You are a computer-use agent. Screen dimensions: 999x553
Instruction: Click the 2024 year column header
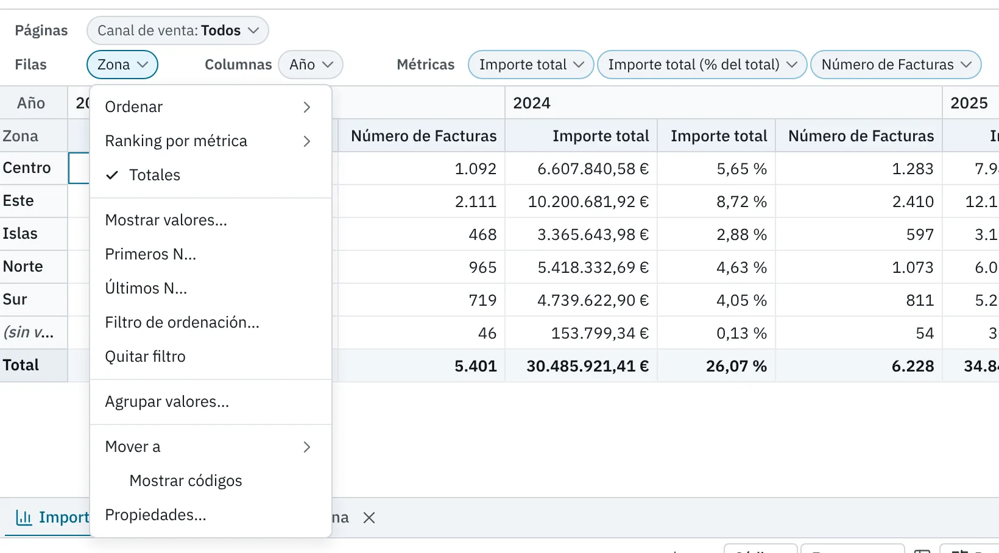[724, 103]
